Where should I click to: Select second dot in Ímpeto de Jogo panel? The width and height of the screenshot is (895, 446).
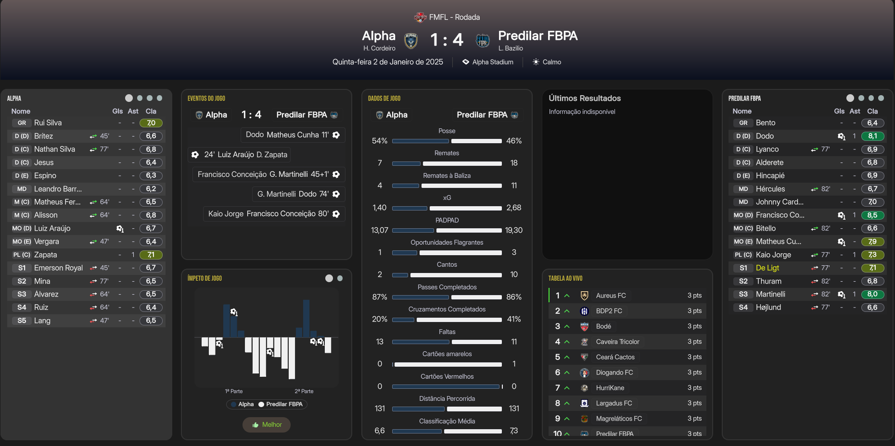point(340,278)
